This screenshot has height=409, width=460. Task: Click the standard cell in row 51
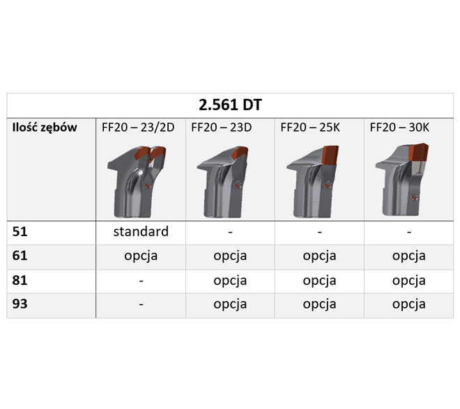coord(141,231)
